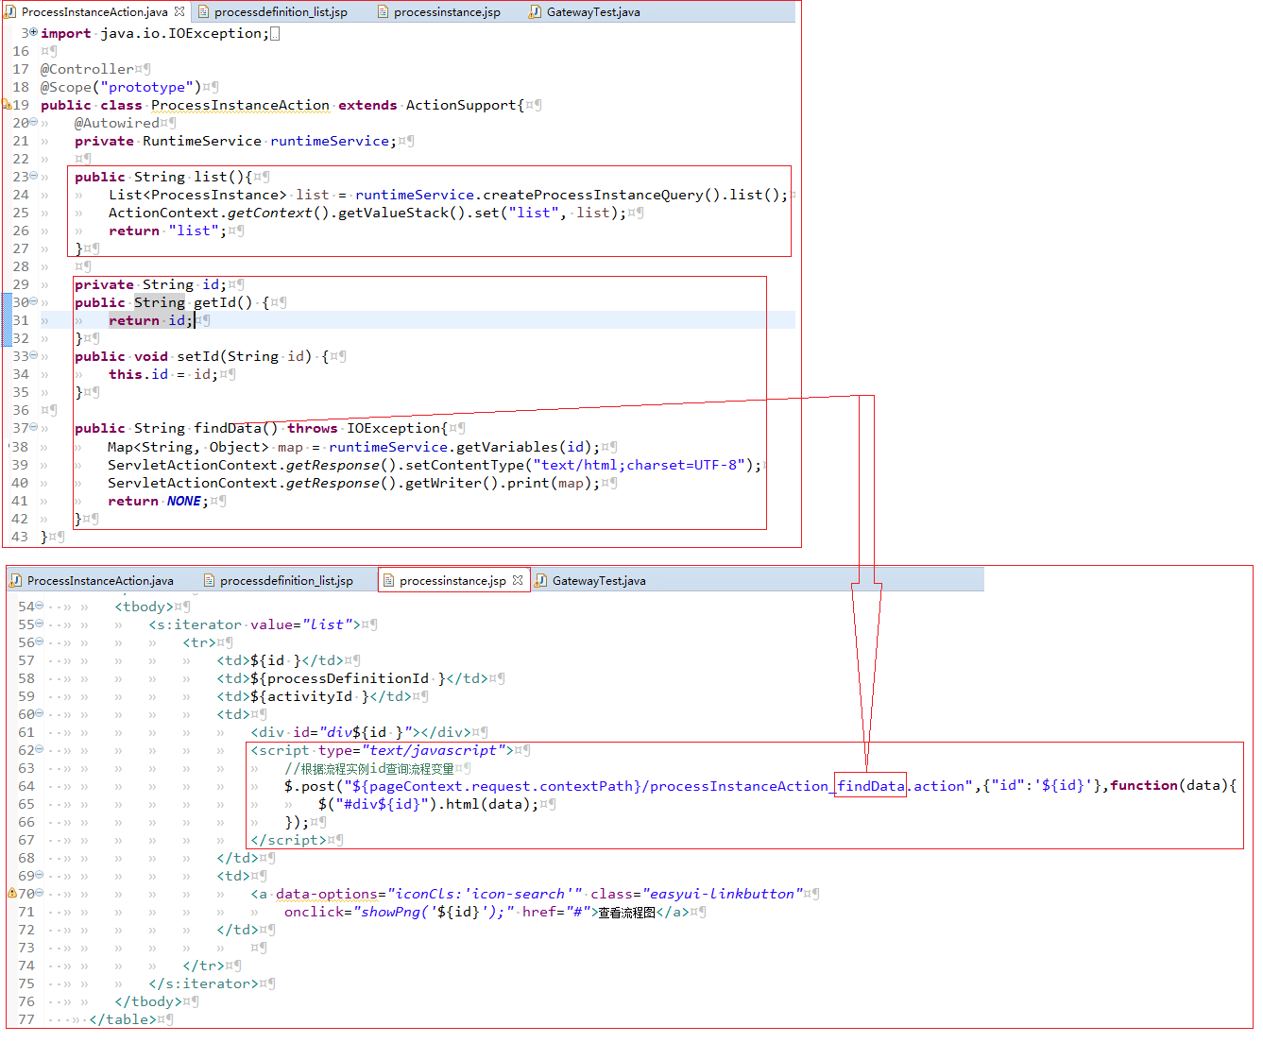Click the onclick showPng attribute on line 71
The width and height of the screenshot is (1263, 1043).
point(399,912)
